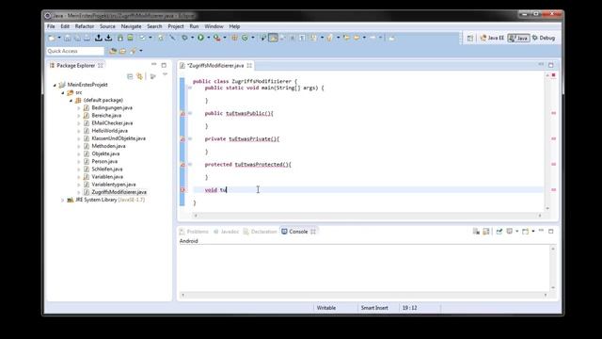Expand the JRE System Library node

pos(63,200)
